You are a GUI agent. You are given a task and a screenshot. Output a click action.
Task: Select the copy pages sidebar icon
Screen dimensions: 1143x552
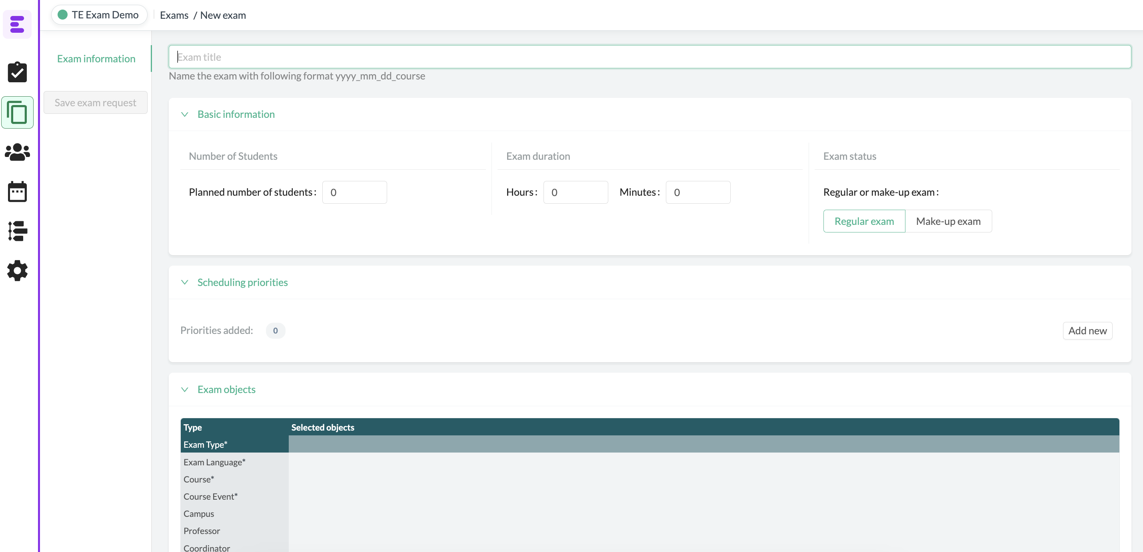click(17, 113)
